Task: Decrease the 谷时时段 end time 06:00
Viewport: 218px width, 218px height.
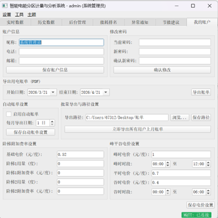Action: [208, 193]
